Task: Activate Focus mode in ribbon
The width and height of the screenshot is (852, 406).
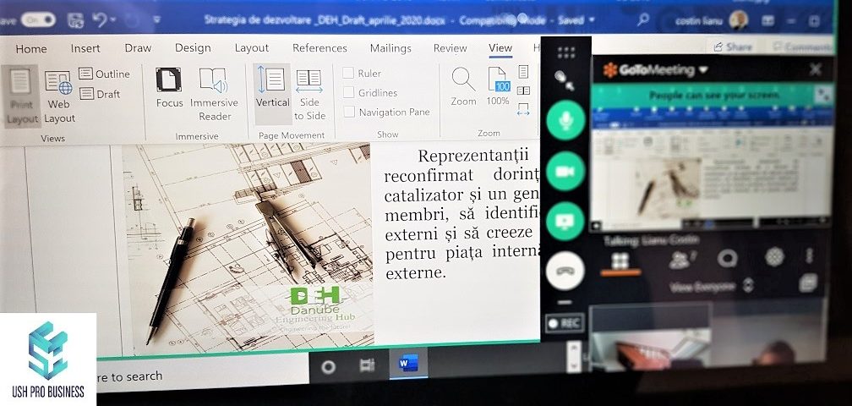Action: tap(169, 88)
